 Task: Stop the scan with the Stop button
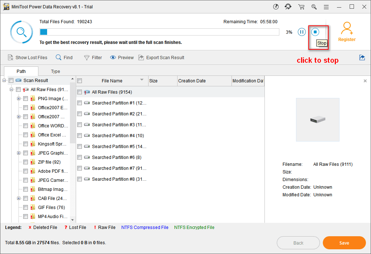click(315, 32)
